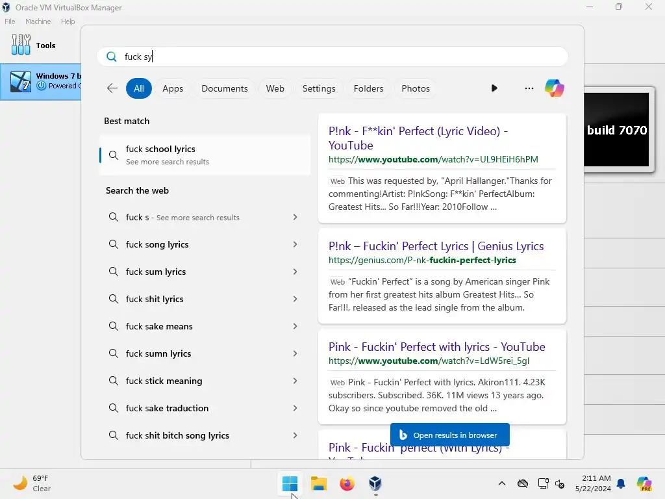
Task: Click the muted volume tray icon
Action: click(x=560, y=483)
